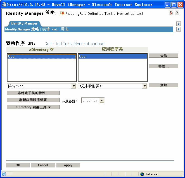185x178 pixels.
Task: Maximize the Internet Explorer window
Action: pyautogui.click(x=174, y=5)
